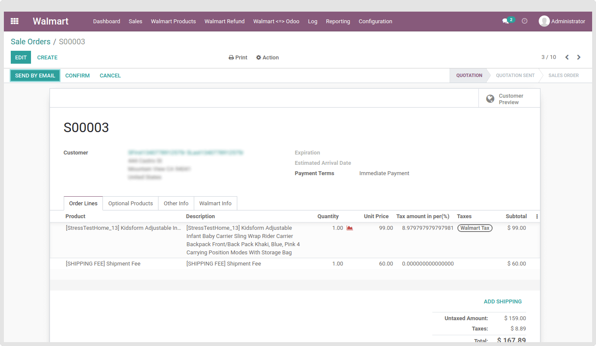Go to next record arrow

(579, 57)
